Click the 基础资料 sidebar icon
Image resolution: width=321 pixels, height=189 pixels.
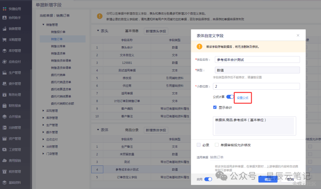[x=4, y=182]
